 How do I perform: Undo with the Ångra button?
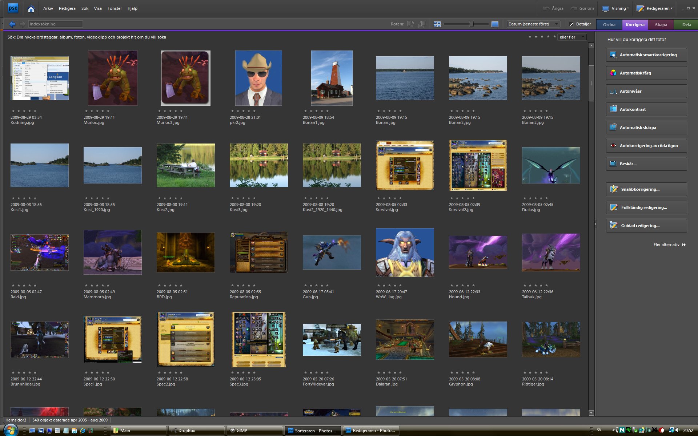pos(553,8)
